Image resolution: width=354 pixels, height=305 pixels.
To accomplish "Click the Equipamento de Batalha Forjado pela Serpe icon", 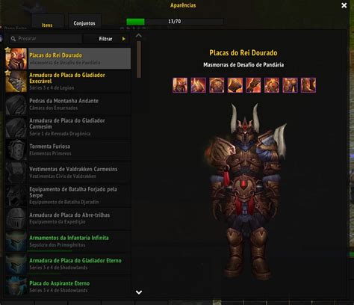I will click(16, 196).
